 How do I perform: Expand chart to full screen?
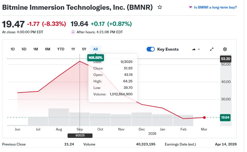click(212, 49)
